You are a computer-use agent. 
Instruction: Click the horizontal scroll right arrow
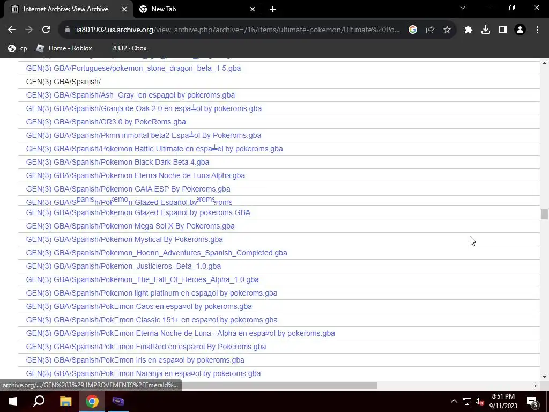(x=536, y=386)
